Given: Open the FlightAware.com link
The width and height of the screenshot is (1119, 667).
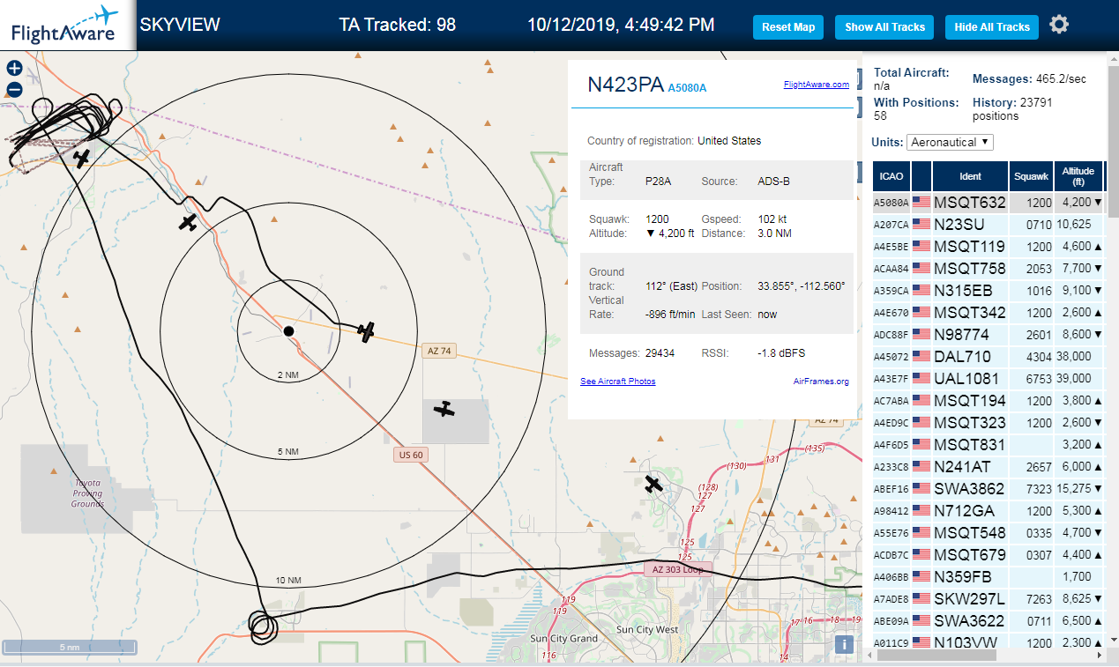Looking at the screenshot, I should pos(816,85).
